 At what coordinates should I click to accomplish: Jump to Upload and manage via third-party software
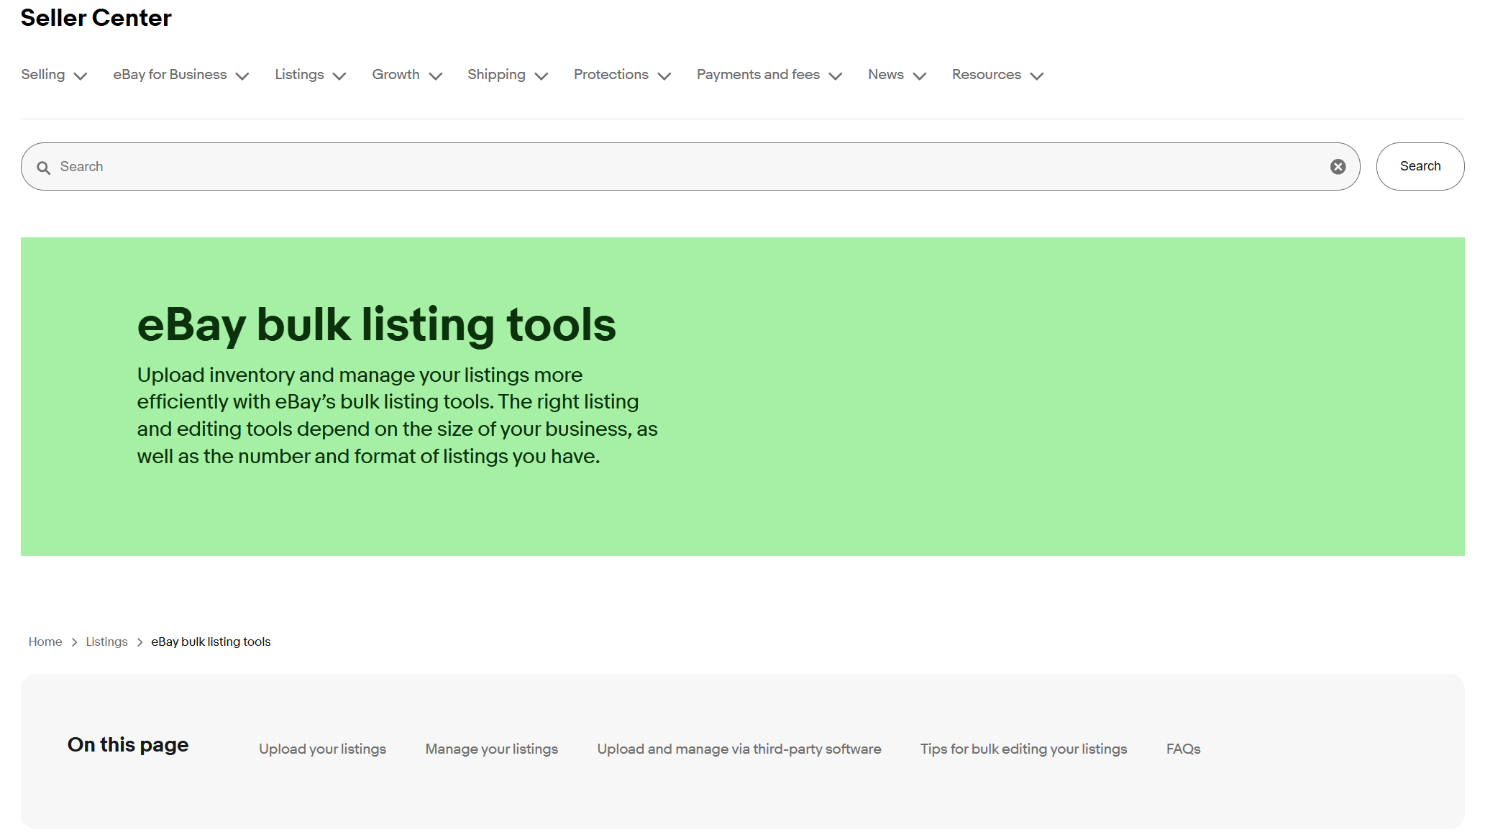point(739,749)
